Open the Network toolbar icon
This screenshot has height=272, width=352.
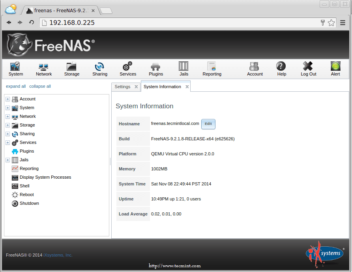pos(43,66)
